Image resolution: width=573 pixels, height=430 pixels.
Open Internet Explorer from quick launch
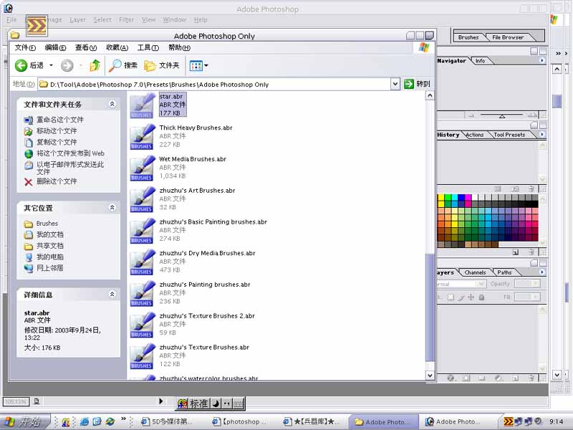85,422
